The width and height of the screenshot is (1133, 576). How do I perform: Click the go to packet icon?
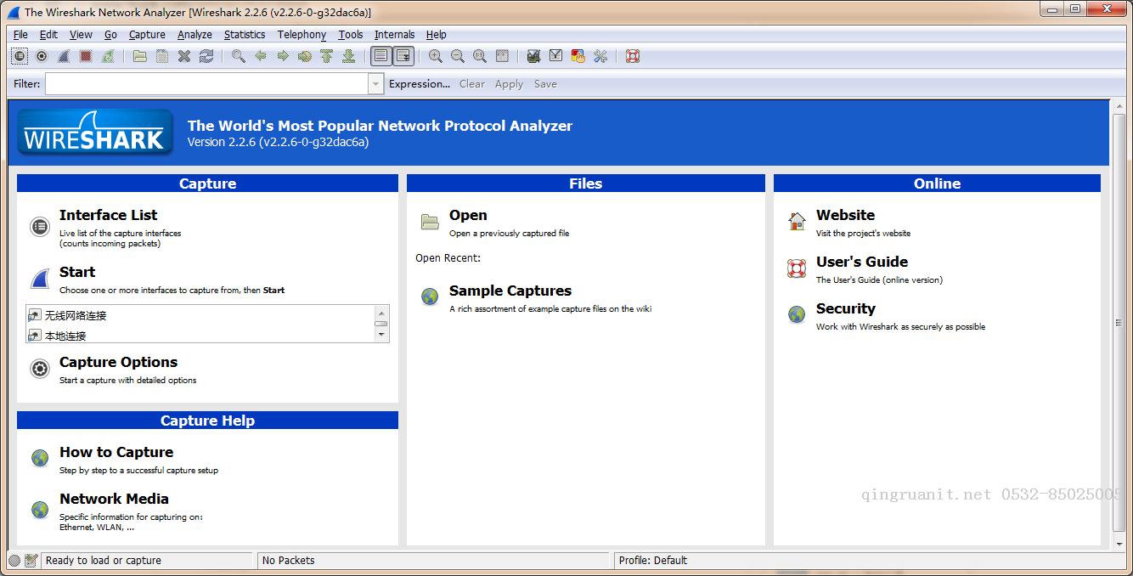tap(305, 56)
